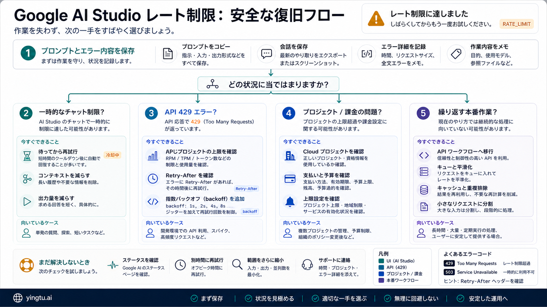Click the ヒント: Retry-After ヘッダーを確認 text
The image size is (547, 307).
(484, 281)
